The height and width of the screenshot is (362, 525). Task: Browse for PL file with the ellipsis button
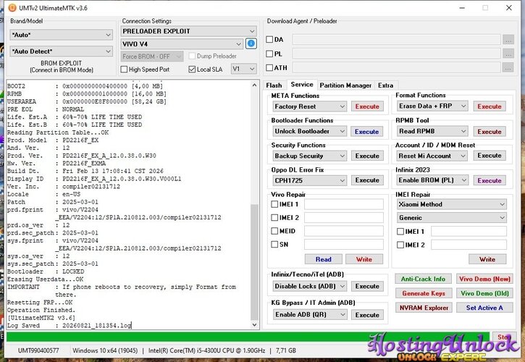pyautogui.click(x=508, y=54)
